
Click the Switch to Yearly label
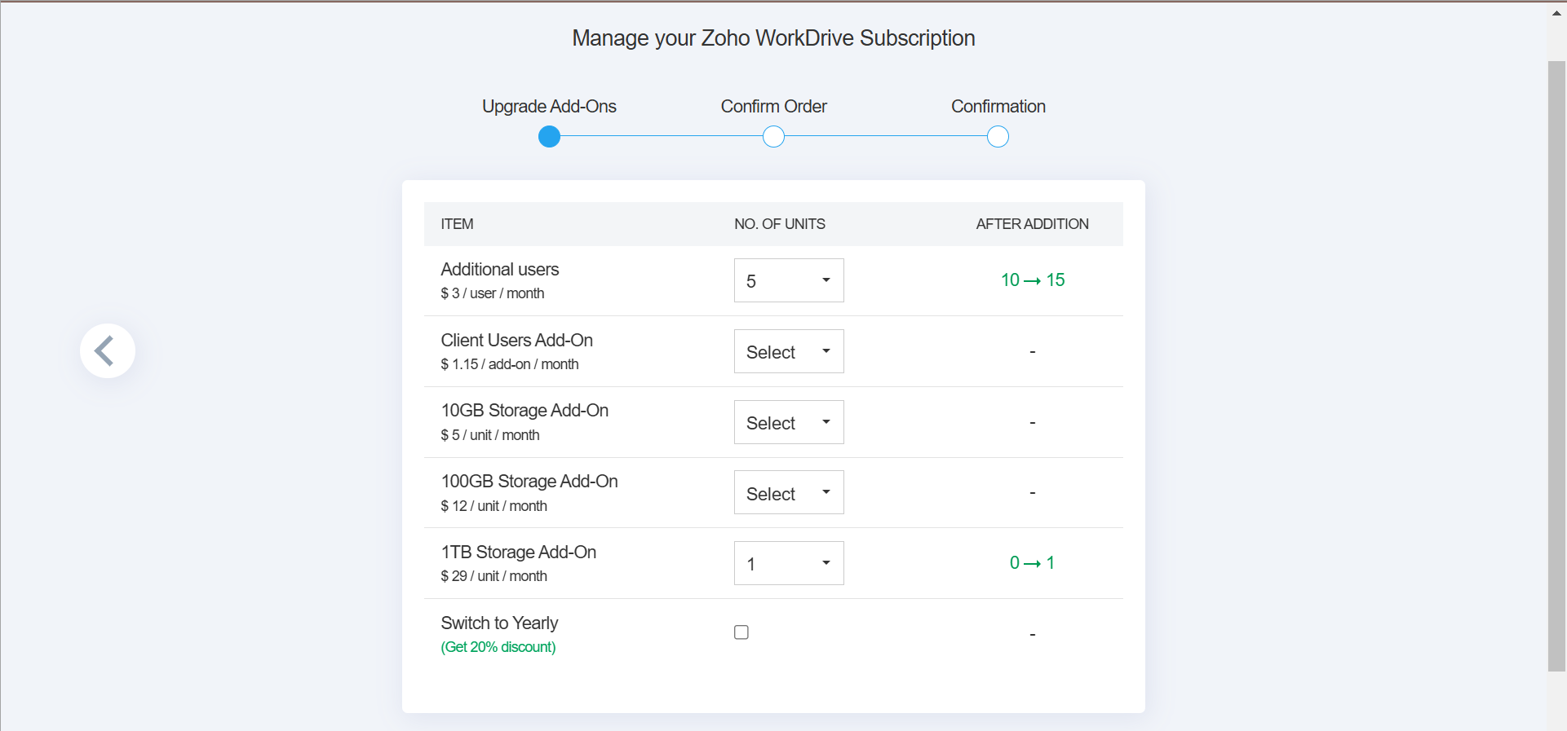point(499,623)
